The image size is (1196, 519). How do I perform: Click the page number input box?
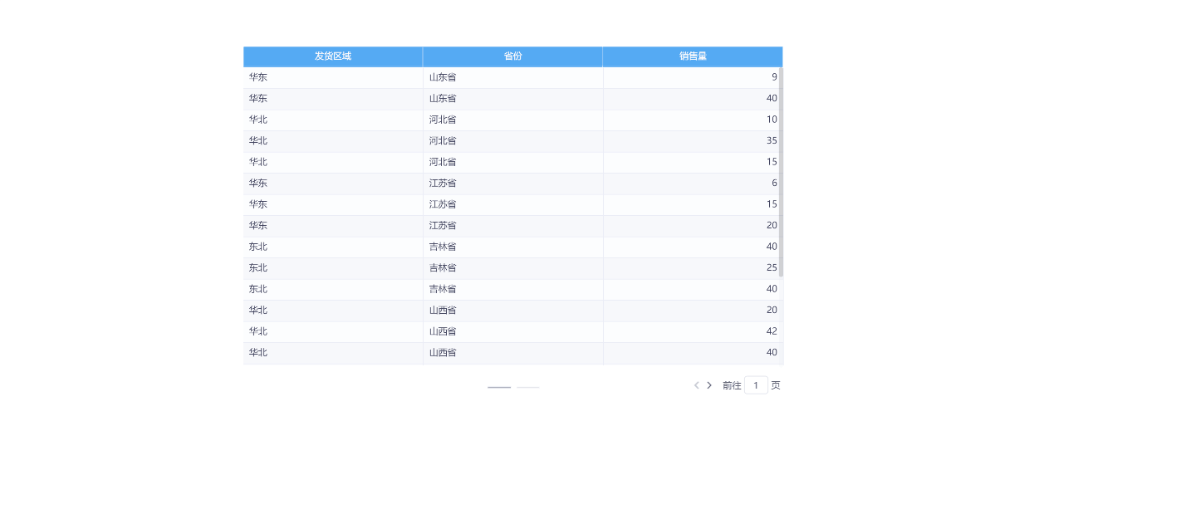point(756,385)
